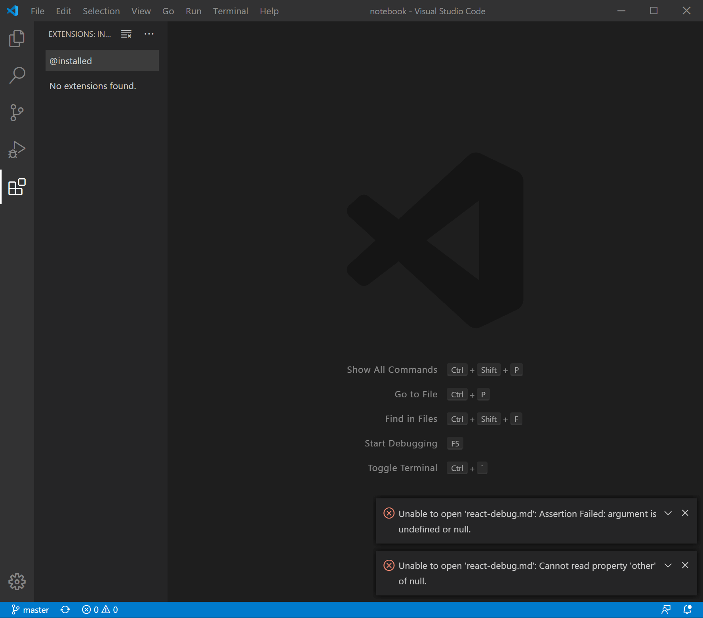
Task: Click the F5 key hint
Action: click(455, 443)
